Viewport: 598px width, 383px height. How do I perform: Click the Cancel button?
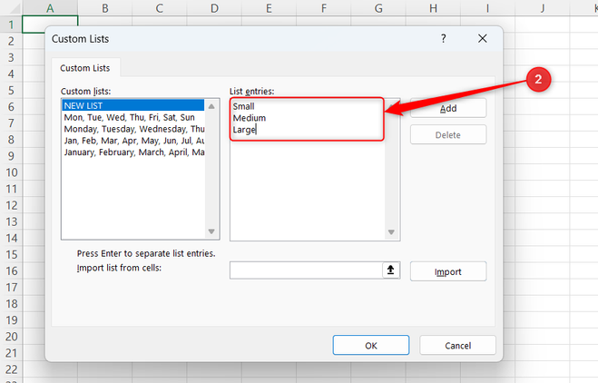coord(457,345)
